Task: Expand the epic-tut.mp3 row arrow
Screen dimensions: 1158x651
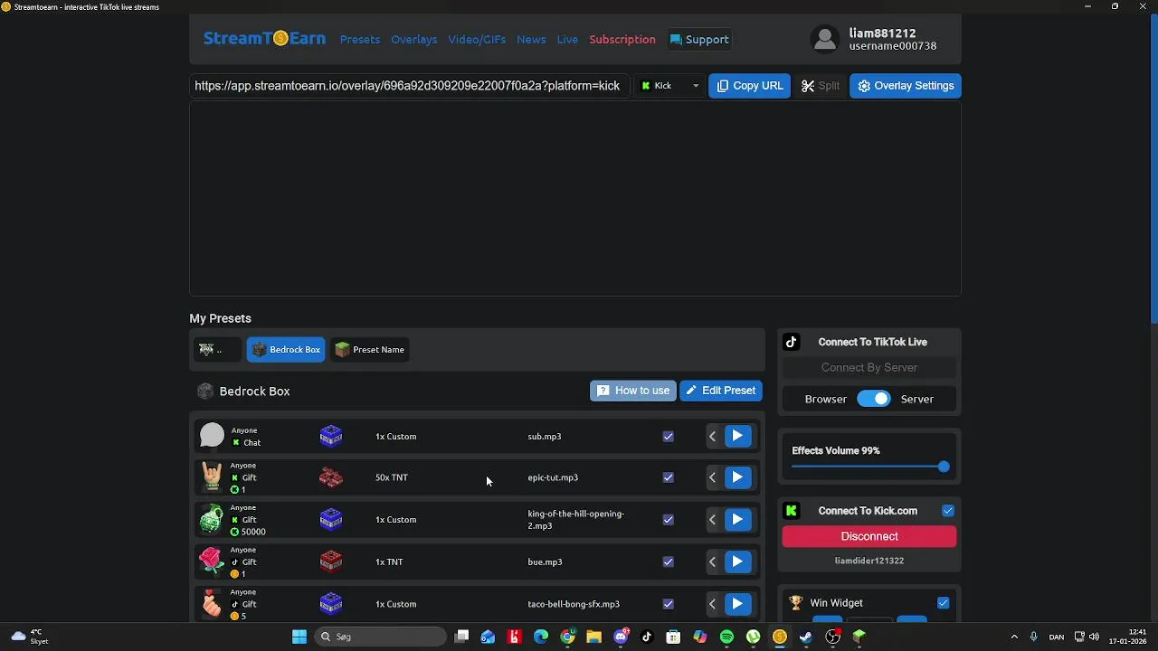Action: coord(713,477)
